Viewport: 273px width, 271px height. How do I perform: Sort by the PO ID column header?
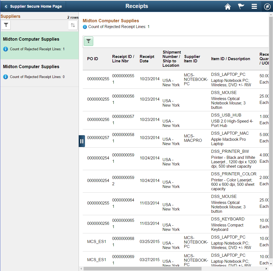pyautogui.click(x=93, y=59)
